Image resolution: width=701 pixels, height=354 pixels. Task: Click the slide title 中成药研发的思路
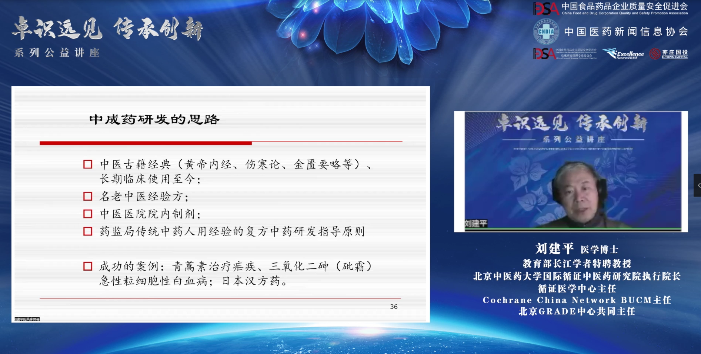[154, 120]
